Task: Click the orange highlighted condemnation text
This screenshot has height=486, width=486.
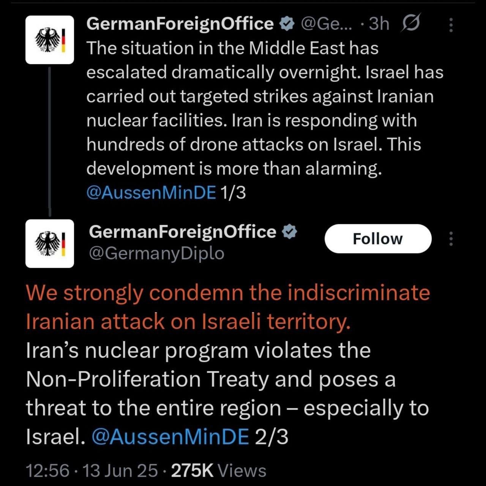Action: click(228, 307)
